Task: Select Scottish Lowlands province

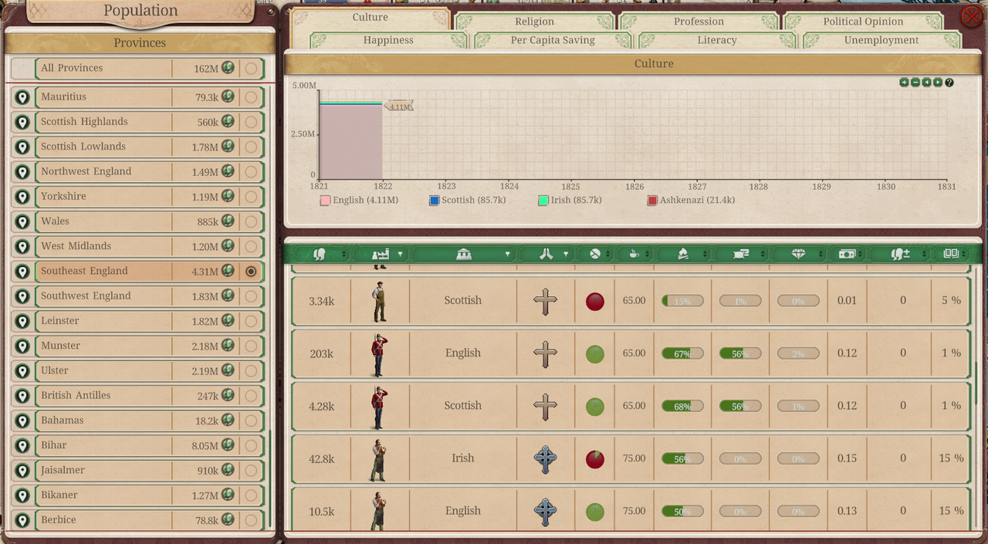Action: click(x=83, y=147)
